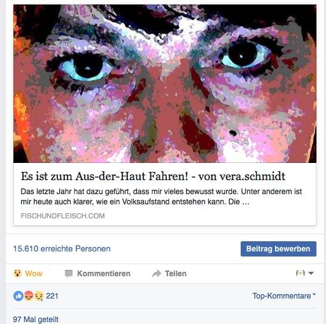Click the article description starting Das letzte Jahr
This screenshot has height=324, width=326.
click(161, 197)
